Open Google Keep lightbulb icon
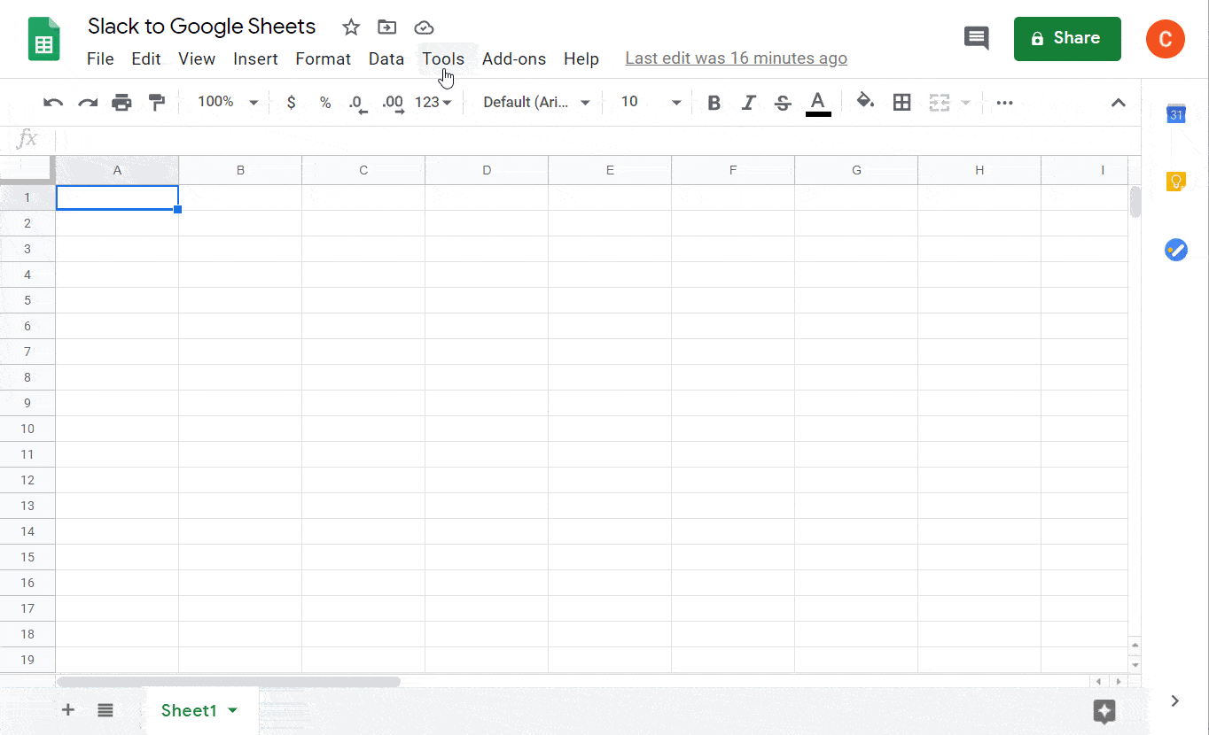Screen dimensions: 1209x735 [x=1175, y=182]
